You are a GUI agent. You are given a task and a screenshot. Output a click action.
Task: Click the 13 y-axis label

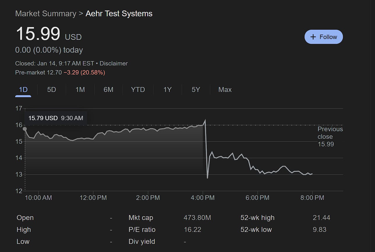tap(19, 175)
